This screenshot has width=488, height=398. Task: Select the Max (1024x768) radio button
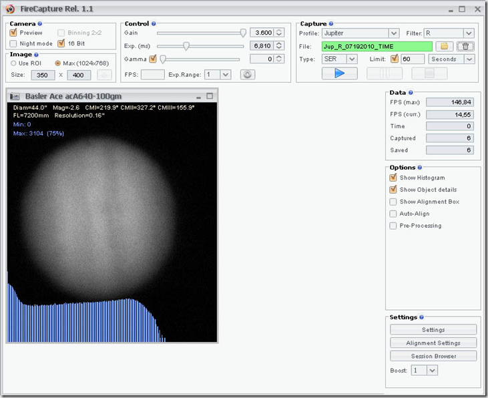pos(57,63)
